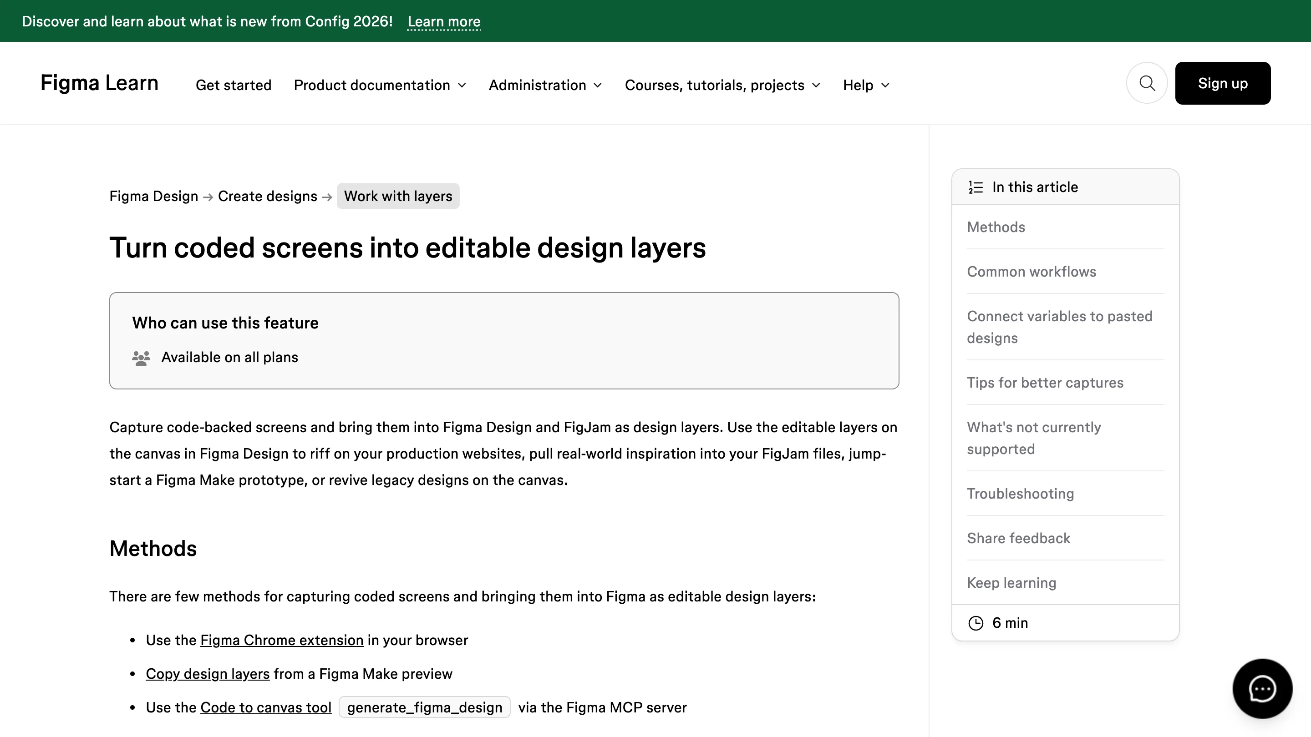Jump to What's not currently supported
Viewport: 1311px width, 737px height.
(1034, 438)
